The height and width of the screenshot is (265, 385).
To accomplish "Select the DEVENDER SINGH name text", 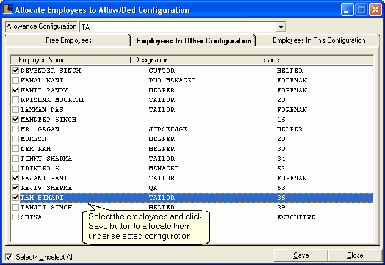I will click(x=51, y=71).
